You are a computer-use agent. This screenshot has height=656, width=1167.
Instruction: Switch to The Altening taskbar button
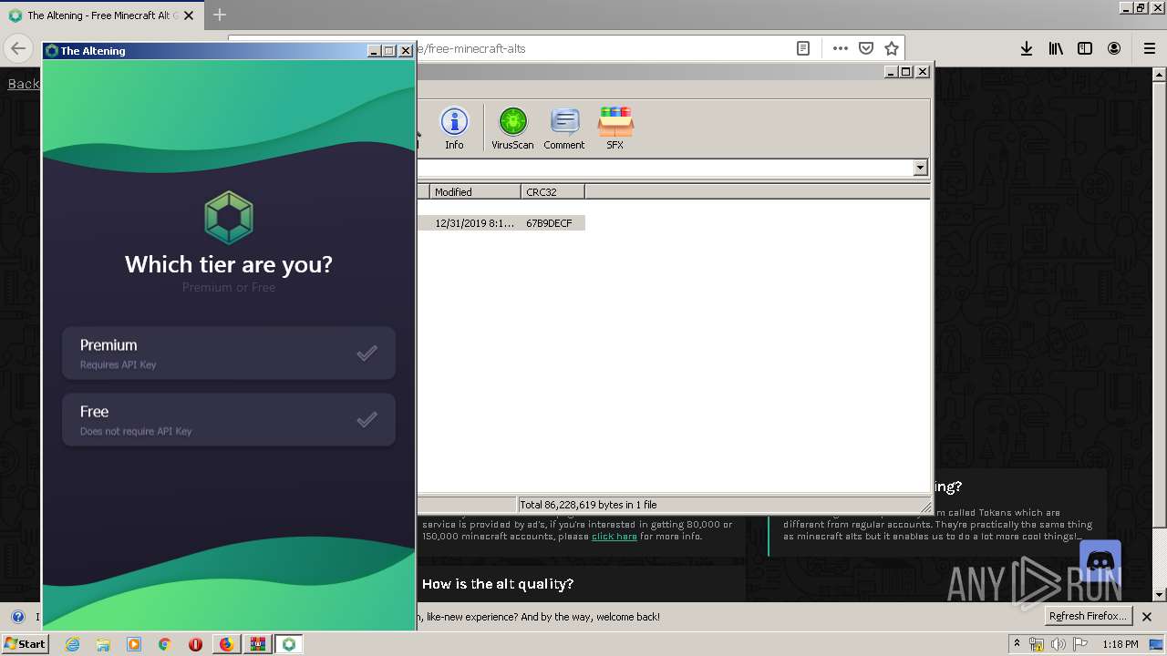point(289,644)
